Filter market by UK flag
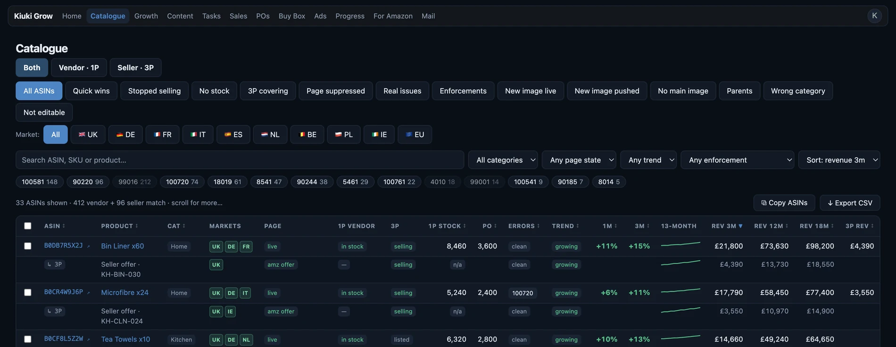The image size is (896, 347). coord(88,134)
